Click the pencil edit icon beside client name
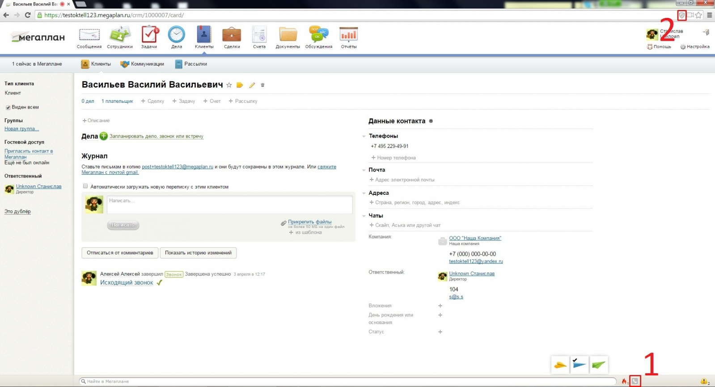 (x=252, y=85)
